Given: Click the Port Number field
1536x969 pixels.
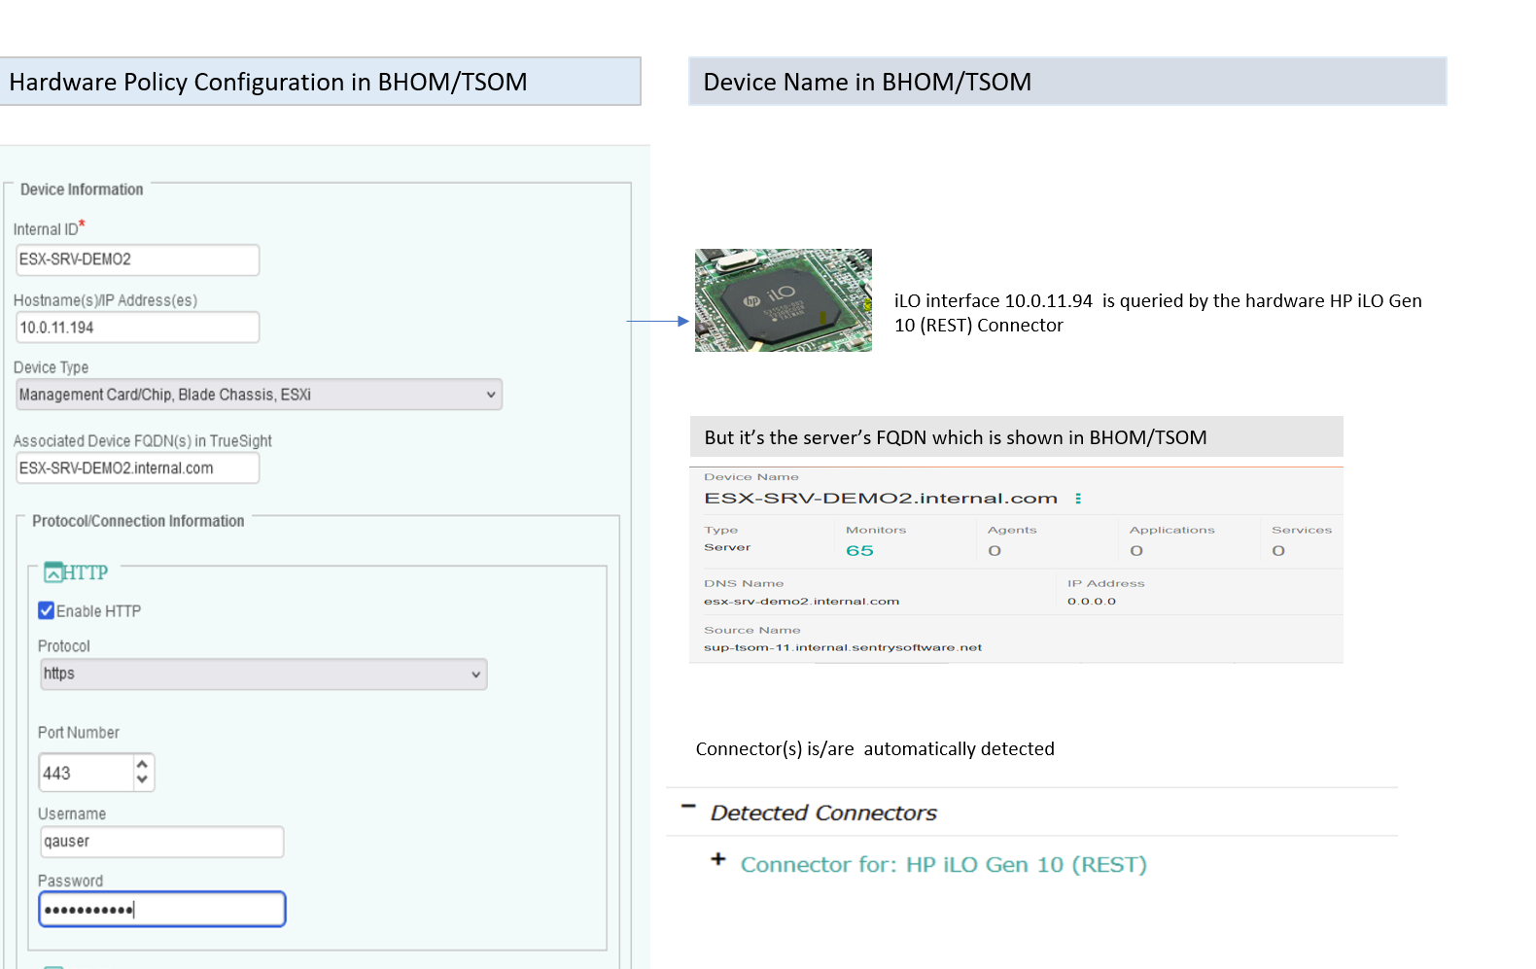Looking at the screenshot, I should point(86,773).
